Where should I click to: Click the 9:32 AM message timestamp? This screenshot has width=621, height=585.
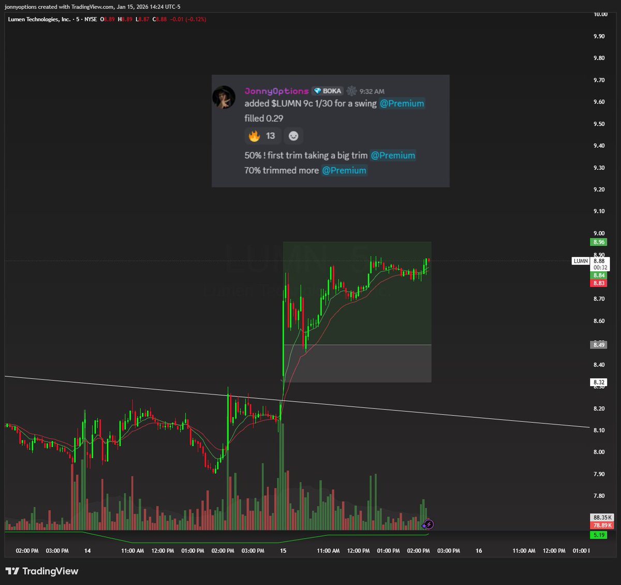[x=372, y=92]
